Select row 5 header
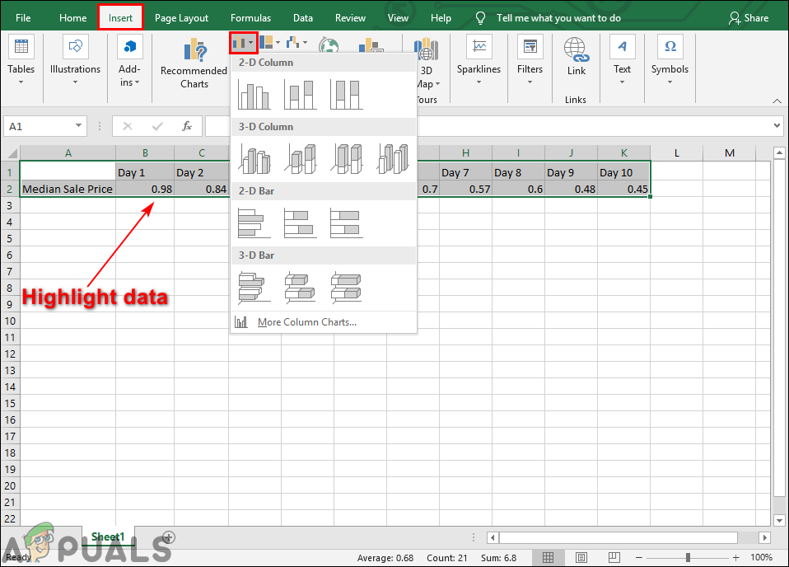 click(10, 238)
